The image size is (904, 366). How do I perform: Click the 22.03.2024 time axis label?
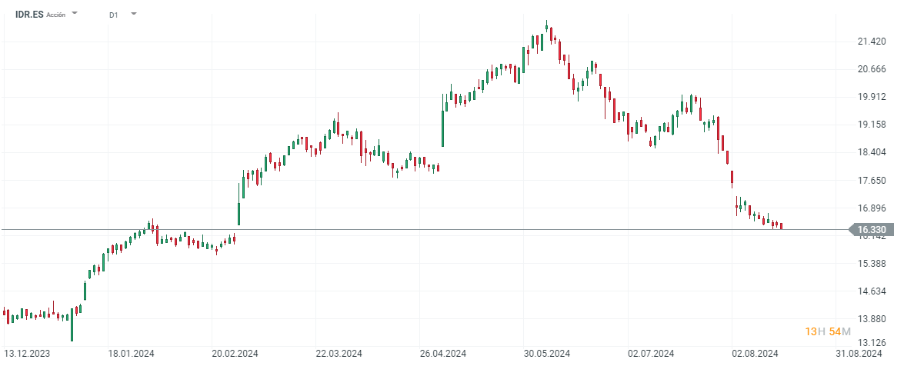[339, 354]
